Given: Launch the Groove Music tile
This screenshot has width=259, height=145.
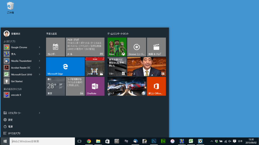Looking at the screenshot, I should pyautogui.click(x=136, y=47).
